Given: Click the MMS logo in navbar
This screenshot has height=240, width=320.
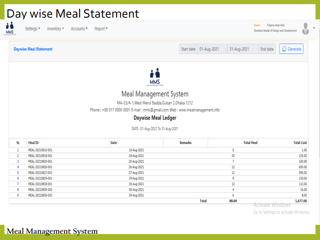Looking at the screenshot, I should 8,29.
